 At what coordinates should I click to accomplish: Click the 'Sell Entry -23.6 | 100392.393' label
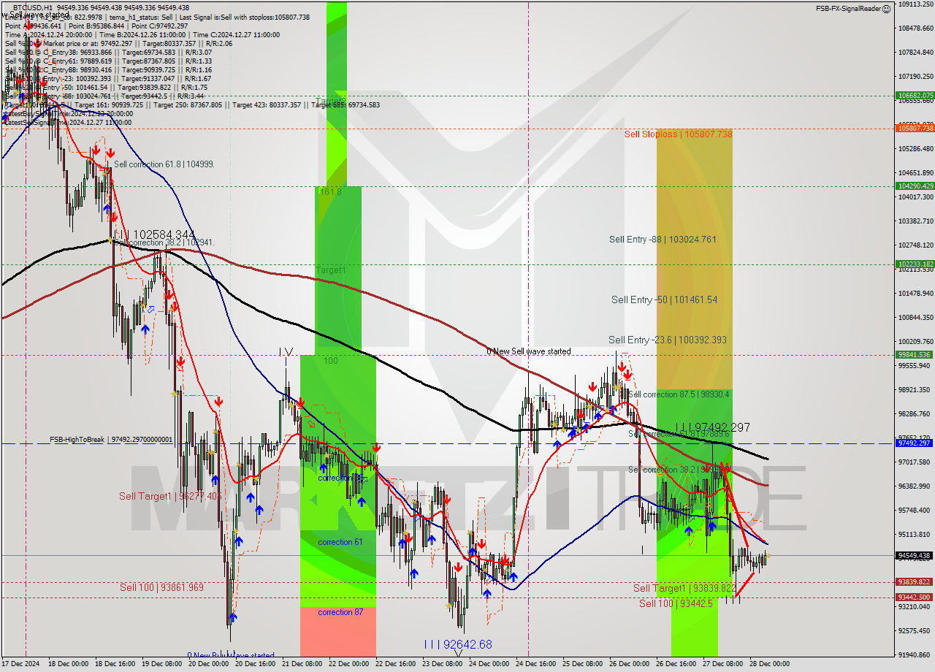coord(668,340)
